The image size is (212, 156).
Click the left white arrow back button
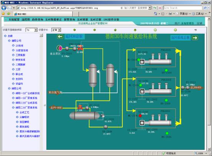coord(60,37)
